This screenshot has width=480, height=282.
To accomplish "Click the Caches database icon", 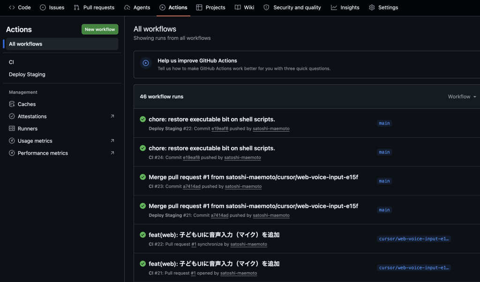I will (12, 104).
